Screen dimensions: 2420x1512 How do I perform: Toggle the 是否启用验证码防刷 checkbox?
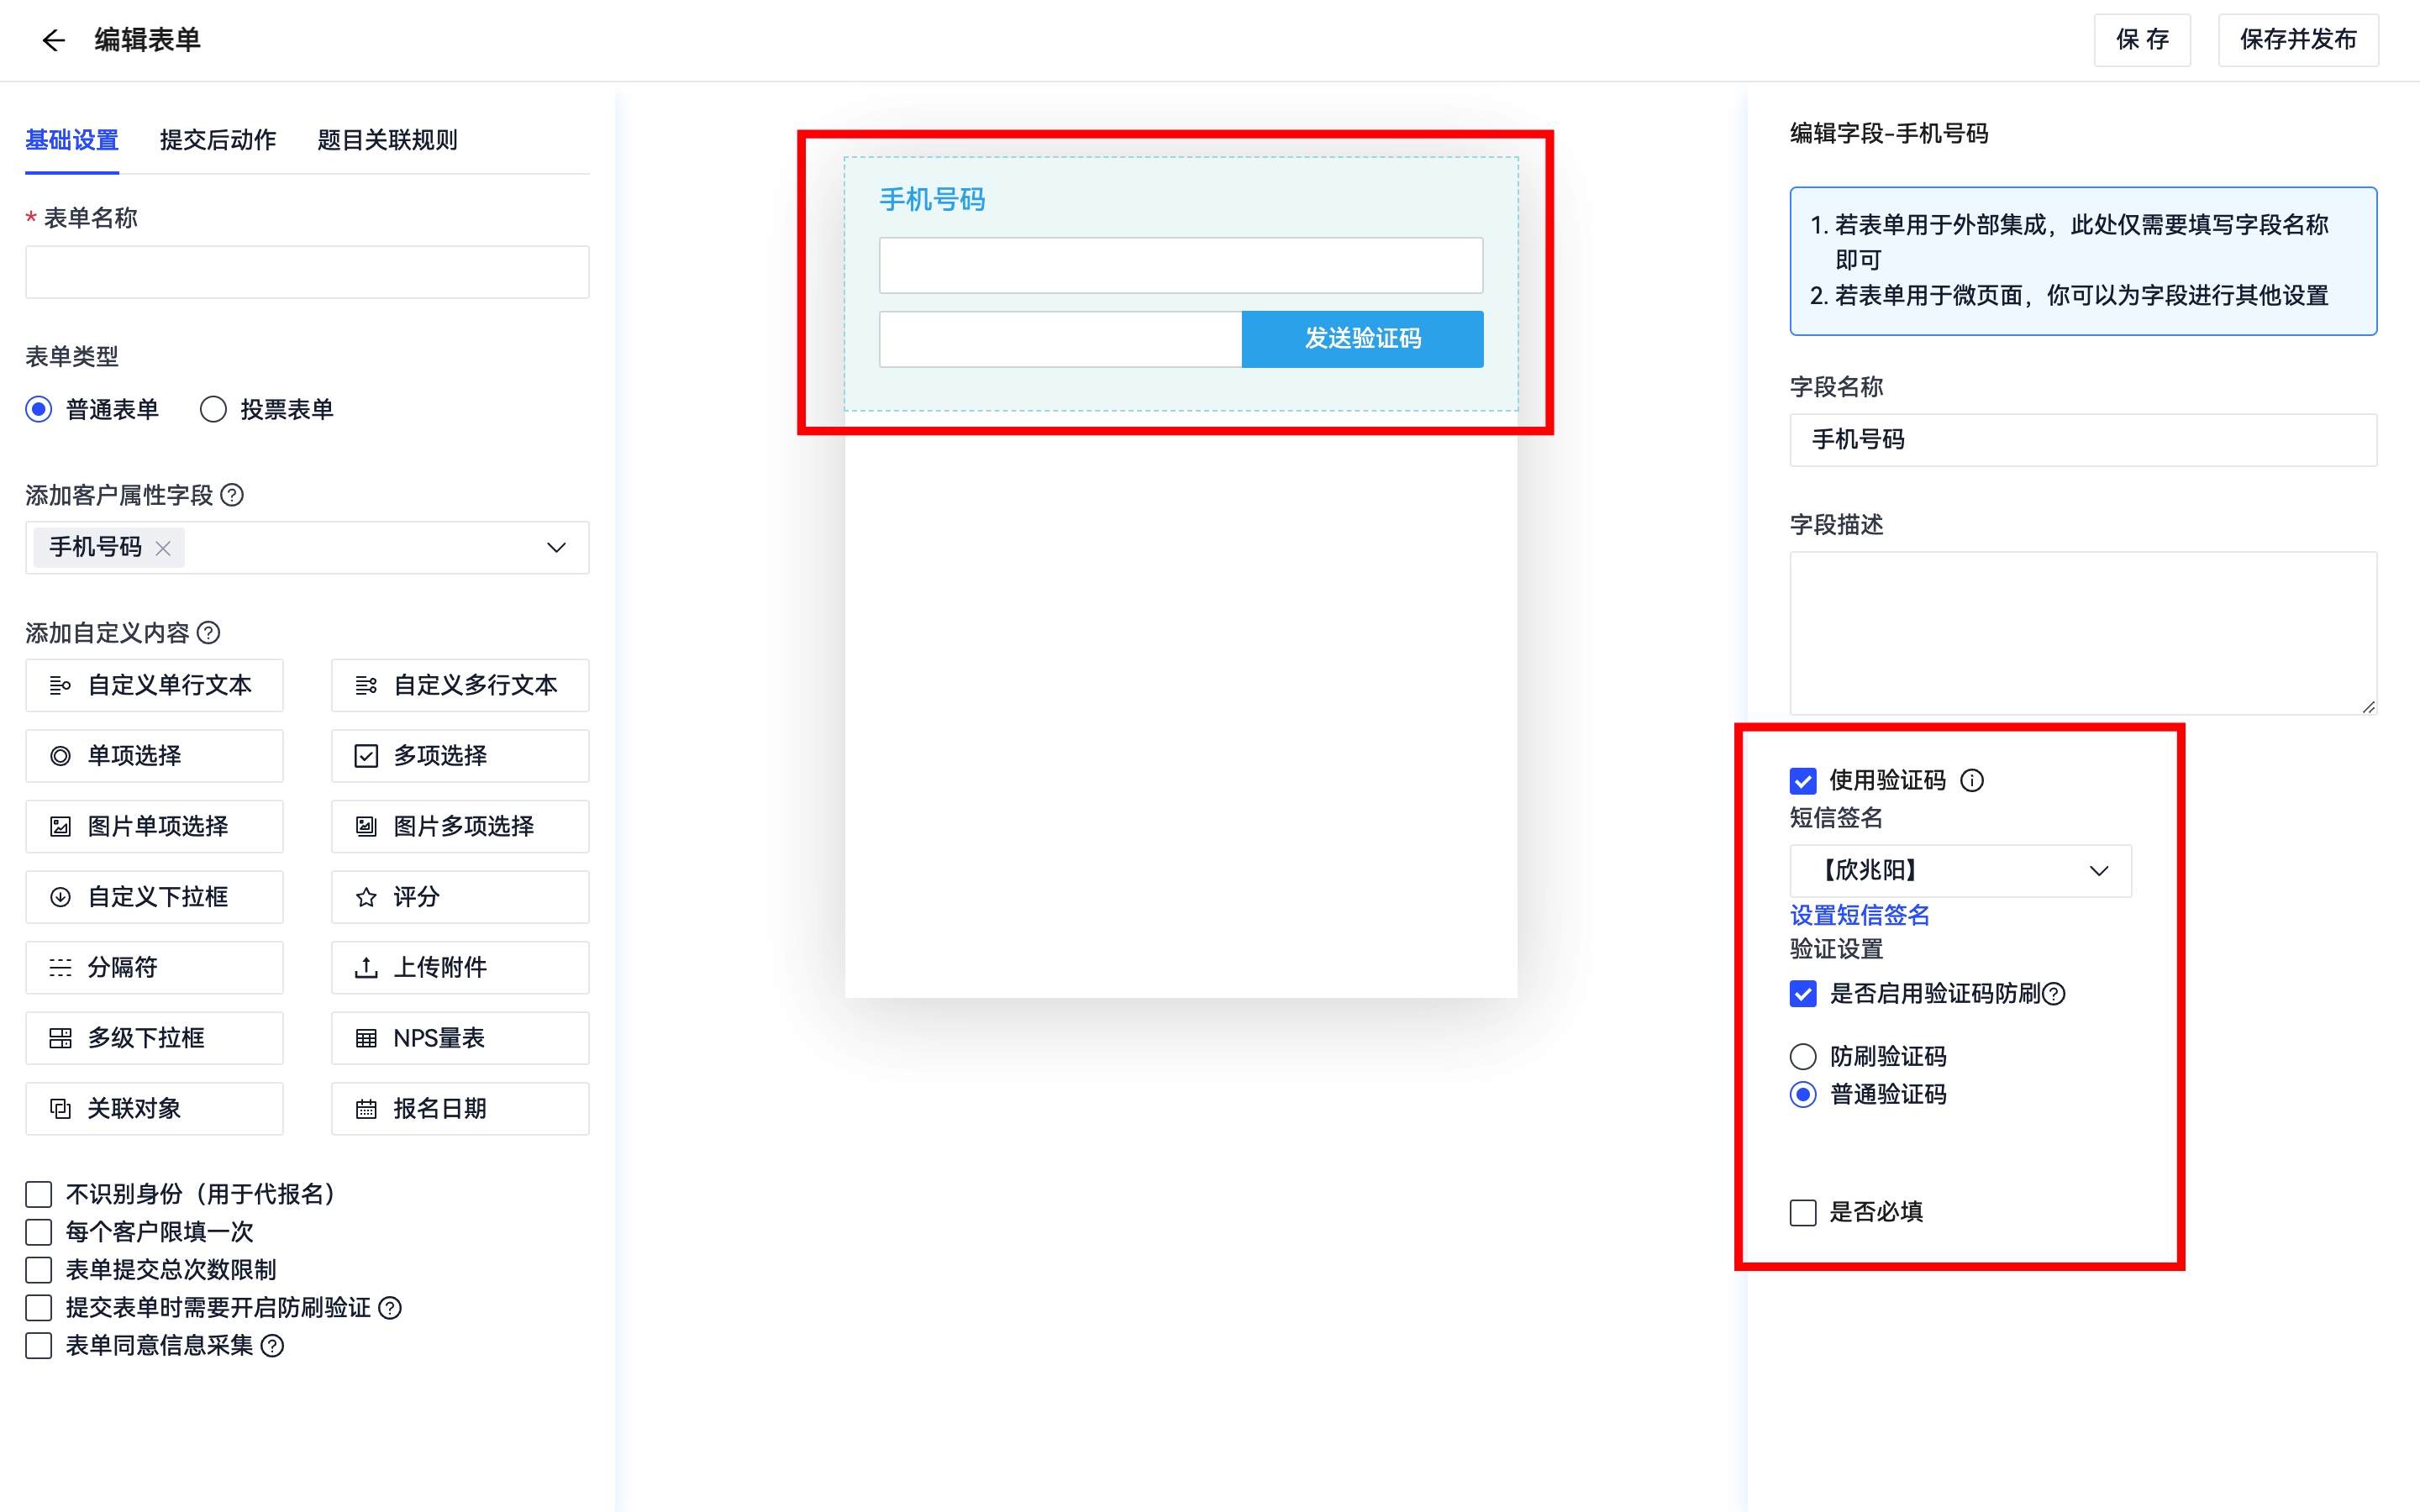coord(1802,994)
